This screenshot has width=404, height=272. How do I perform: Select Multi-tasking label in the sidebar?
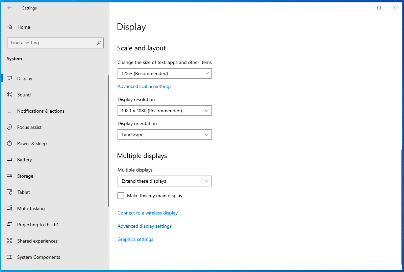pyautogui.click(x=31, y=208)
